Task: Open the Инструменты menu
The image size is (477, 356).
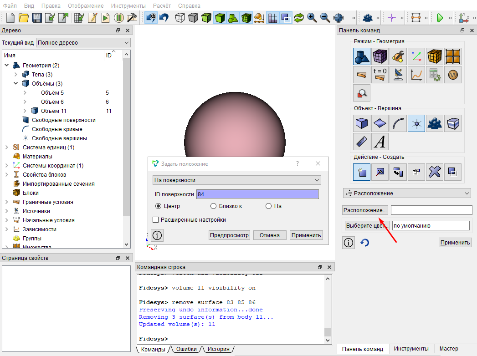Action: coord(128,6)
